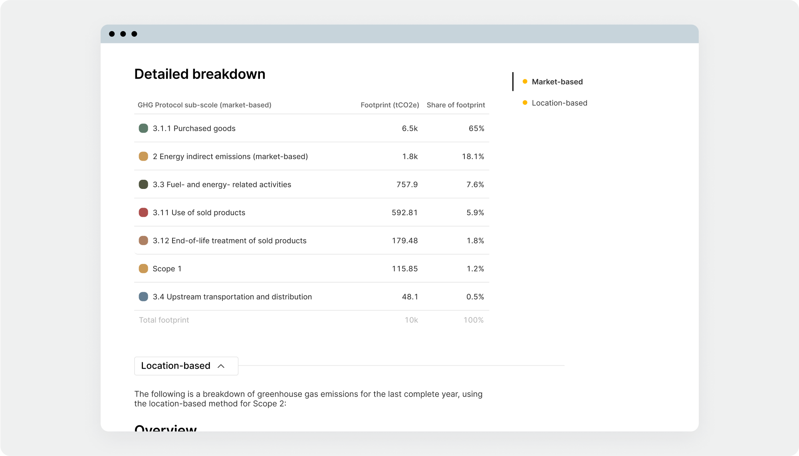Click the dark olive swatch for Fuel- and energy-related activities
Screen dimensions: 799x456
click(x=143, y=185)
